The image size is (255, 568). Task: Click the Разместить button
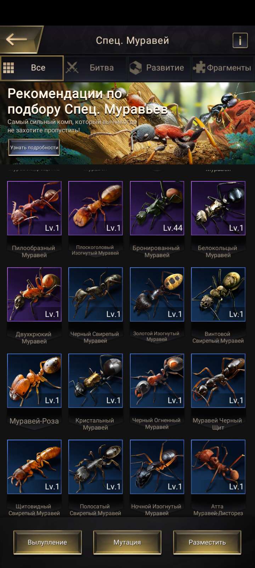[207, 542]
